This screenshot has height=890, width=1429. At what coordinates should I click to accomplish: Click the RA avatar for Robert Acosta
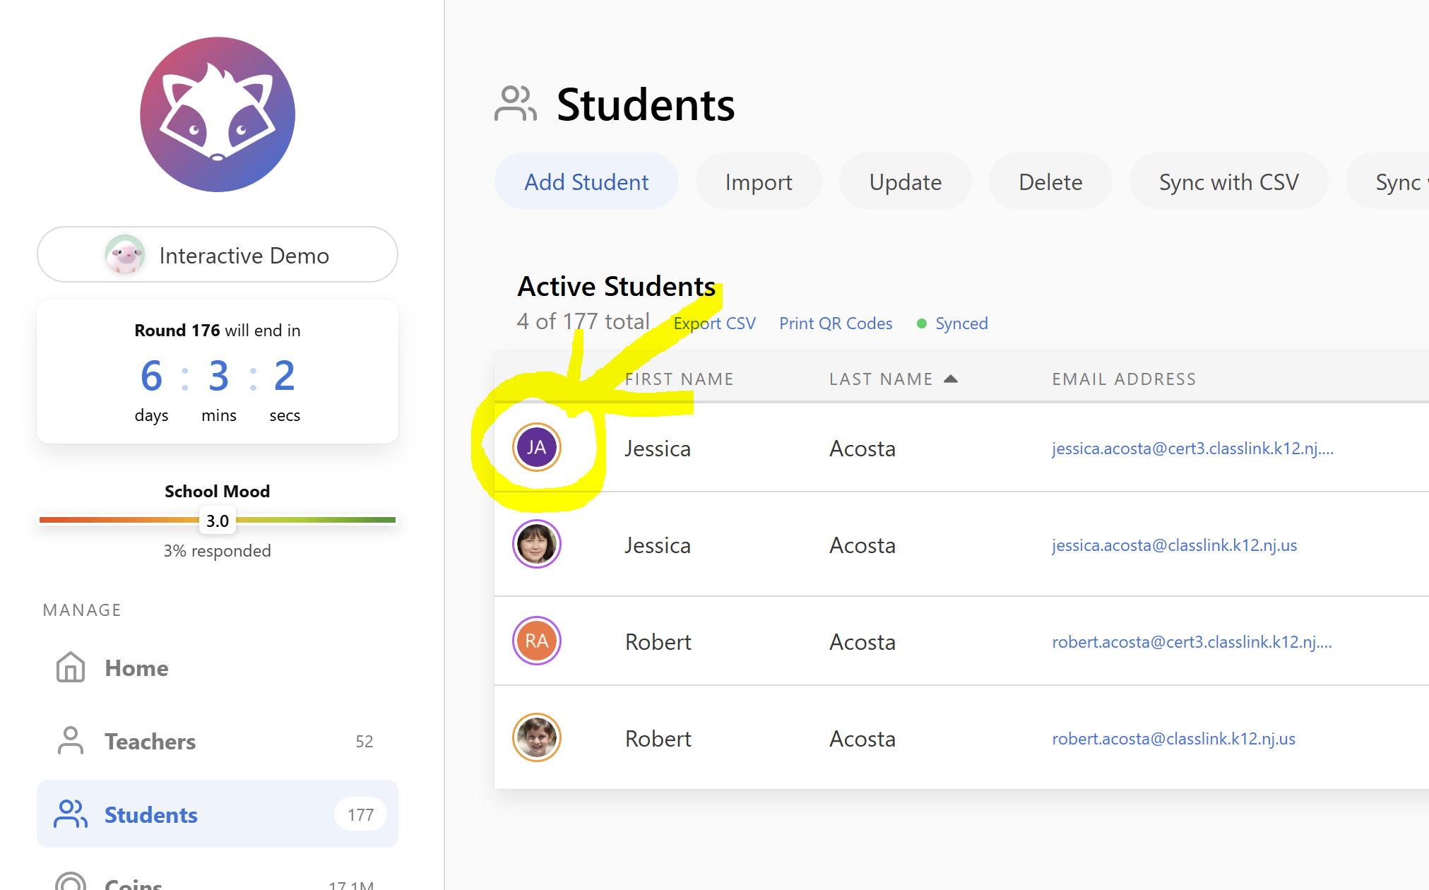pos(536,641)
